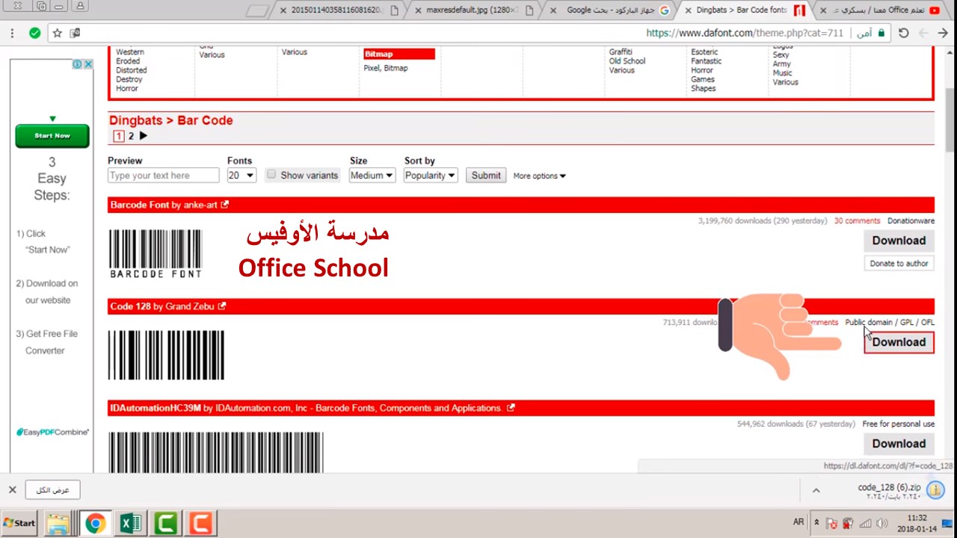Click the preview text input field
Screen dimensions: 957x538
coord(164,176)
